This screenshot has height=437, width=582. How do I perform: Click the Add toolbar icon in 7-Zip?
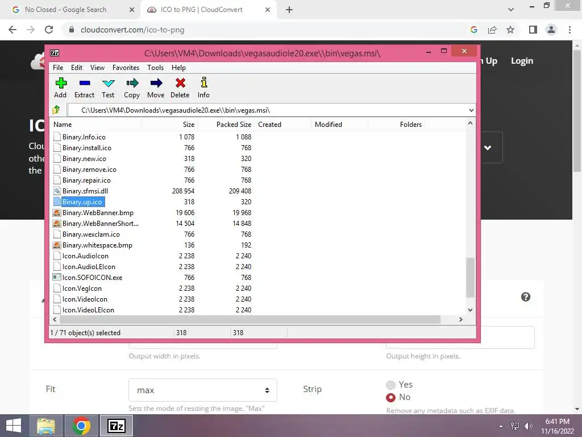(60, 83)
